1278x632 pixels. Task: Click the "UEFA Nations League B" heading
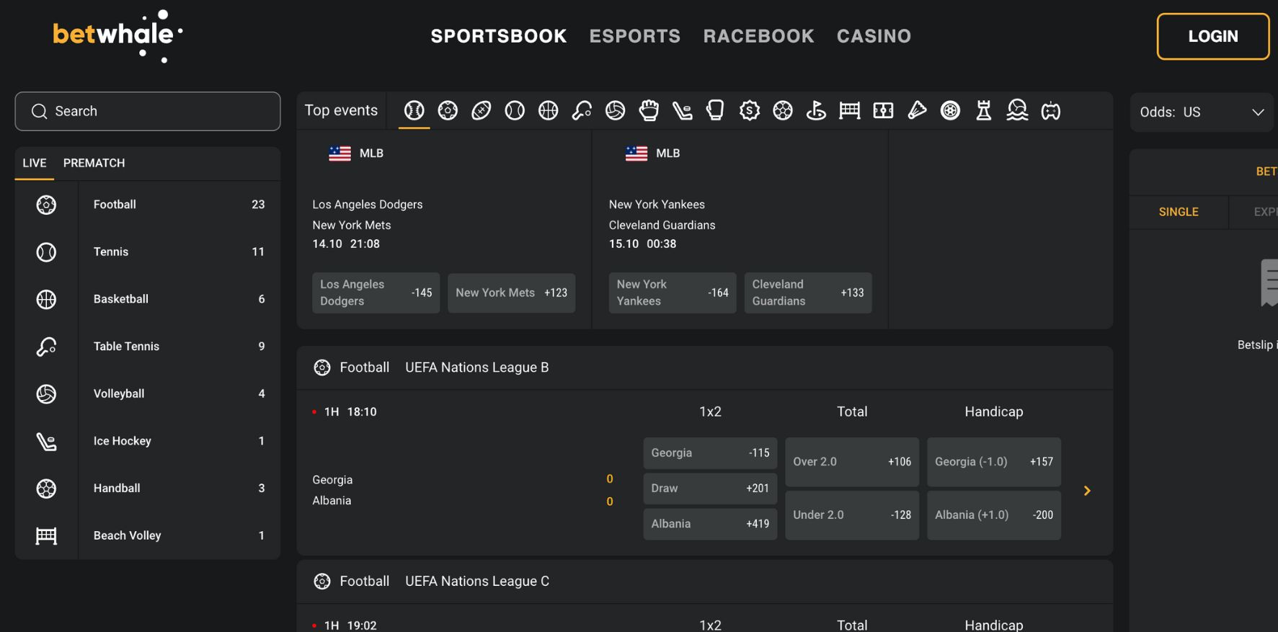point(477,368)
